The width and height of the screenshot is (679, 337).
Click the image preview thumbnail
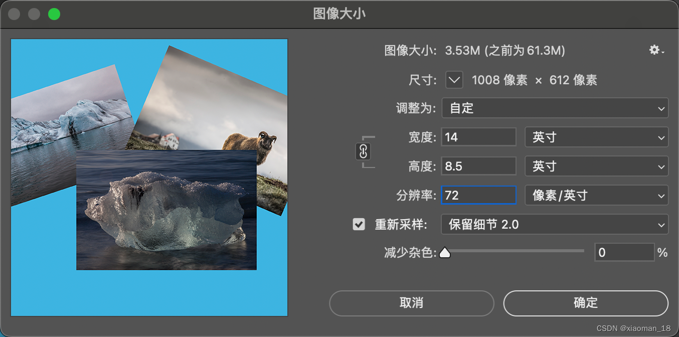(148, 177)
